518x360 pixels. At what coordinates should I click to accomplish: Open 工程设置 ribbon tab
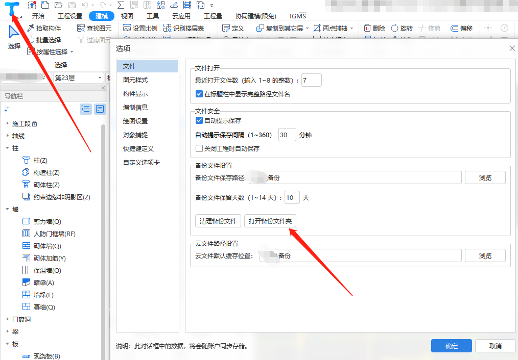[x=70, y=16]
